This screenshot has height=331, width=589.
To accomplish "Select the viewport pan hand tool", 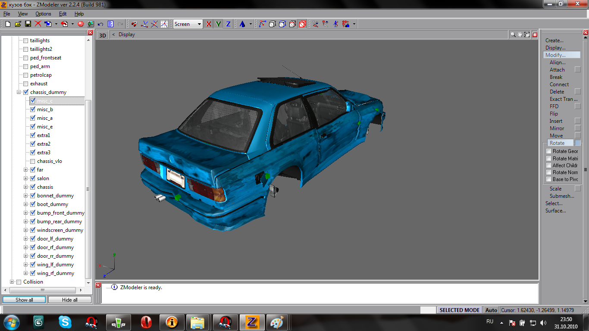I will (520, 35).
